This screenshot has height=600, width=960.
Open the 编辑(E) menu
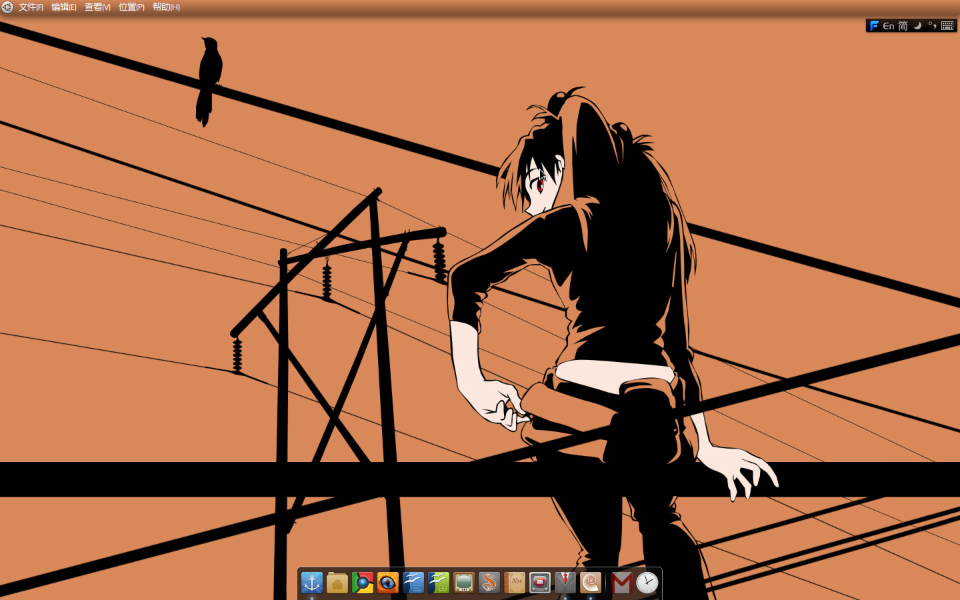[x=64, y=7]
